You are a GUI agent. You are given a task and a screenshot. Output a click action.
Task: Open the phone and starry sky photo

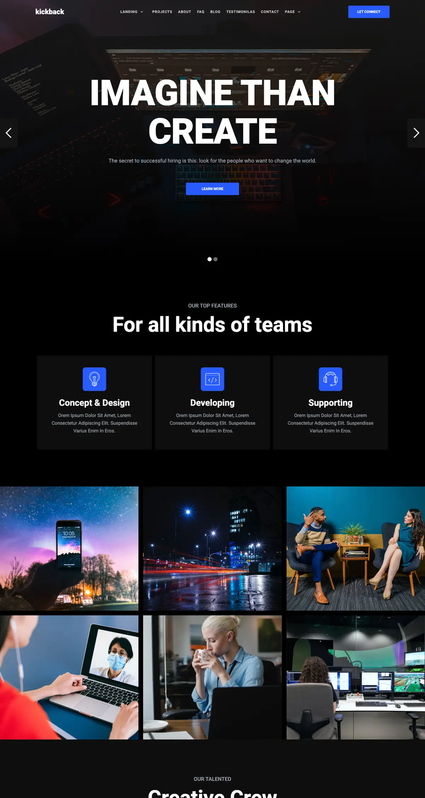[x=69, y=549]
